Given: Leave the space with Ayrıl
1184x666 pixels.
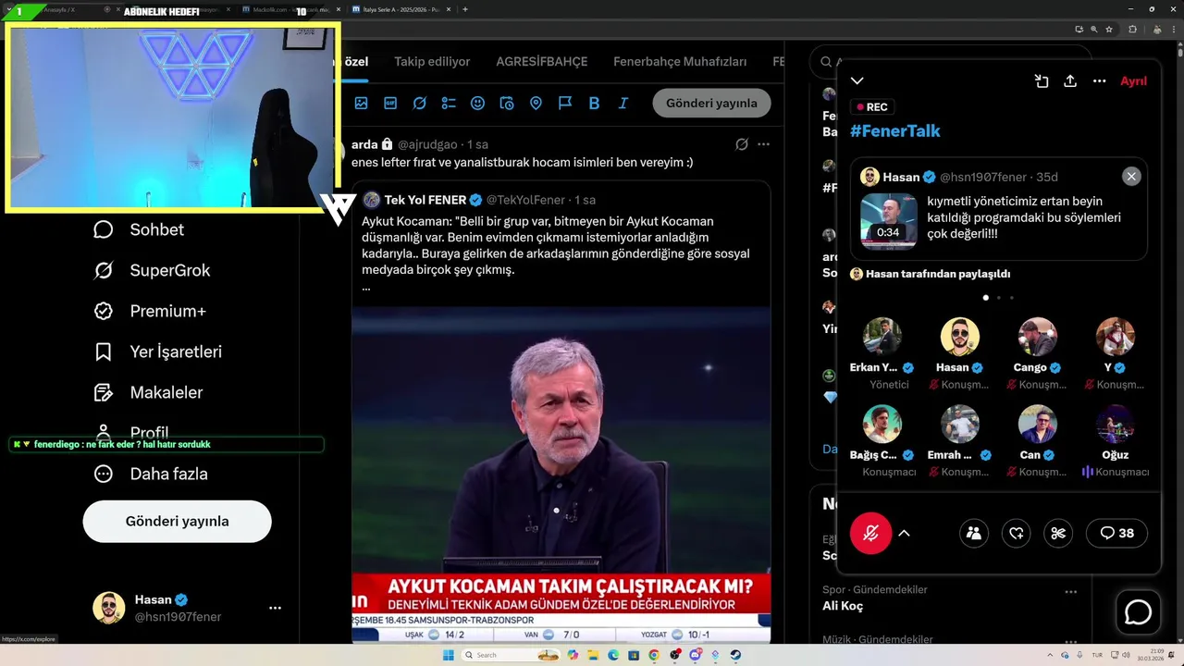Looking at the screenshot, I should coord(1133,81).
